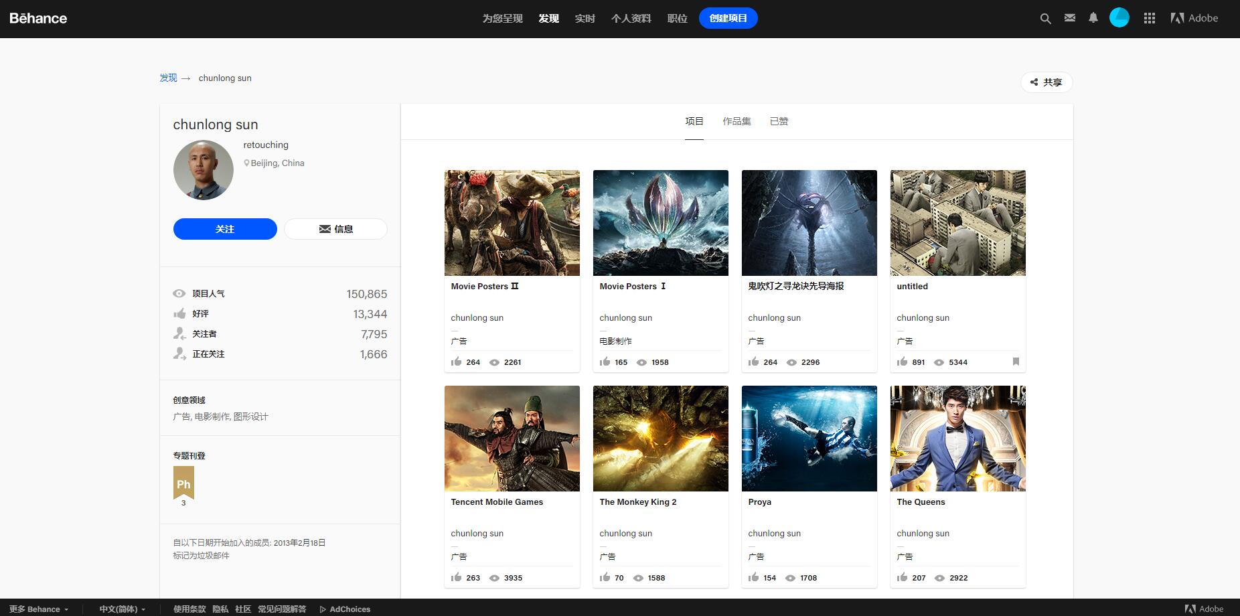Open the 常见问题解答 footer link
The image size is (1240, 616).
(282, 609)
